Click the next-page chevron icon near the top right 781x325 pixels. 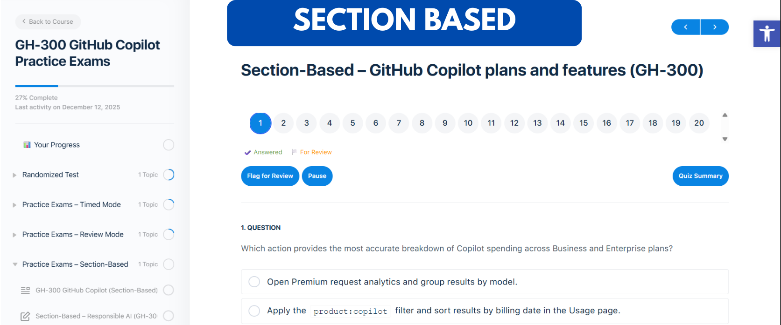pos(714,27)
